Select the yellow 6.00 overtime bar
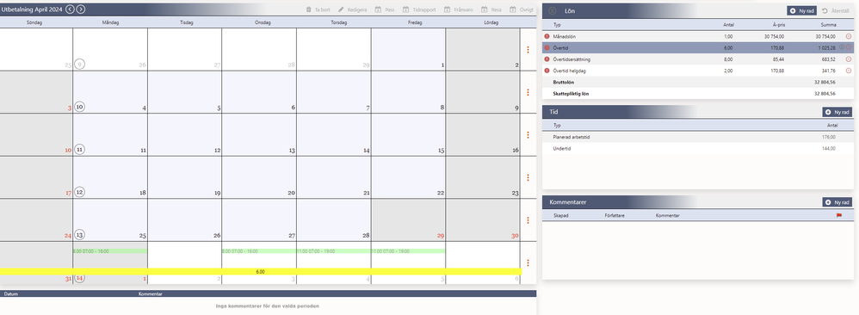859x315 pixels. [x=261, y=272]
